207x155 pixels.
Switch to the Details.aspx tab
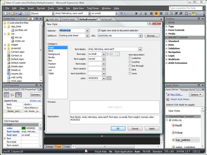(x=68, y=19)
